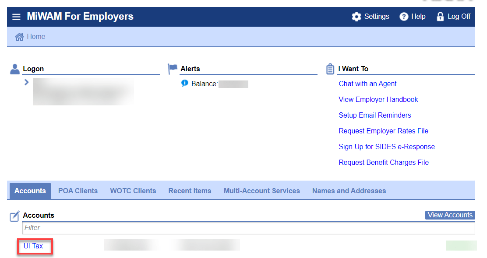The image size is (487, 258).
Task: Click the Alerts flag icon
Action: pos(173,69)
